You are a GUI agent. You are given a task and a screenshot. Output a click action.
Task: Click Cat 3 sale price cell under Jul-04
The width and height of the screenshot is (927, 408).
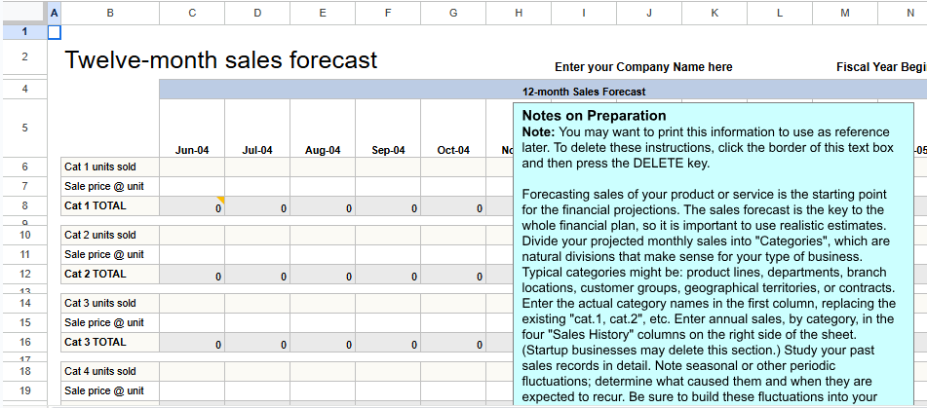click(257, 322)
